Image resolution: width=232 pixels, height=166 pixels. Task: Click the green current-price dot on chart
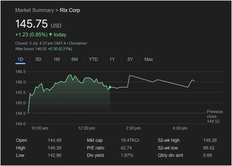(x=110, y=87)
